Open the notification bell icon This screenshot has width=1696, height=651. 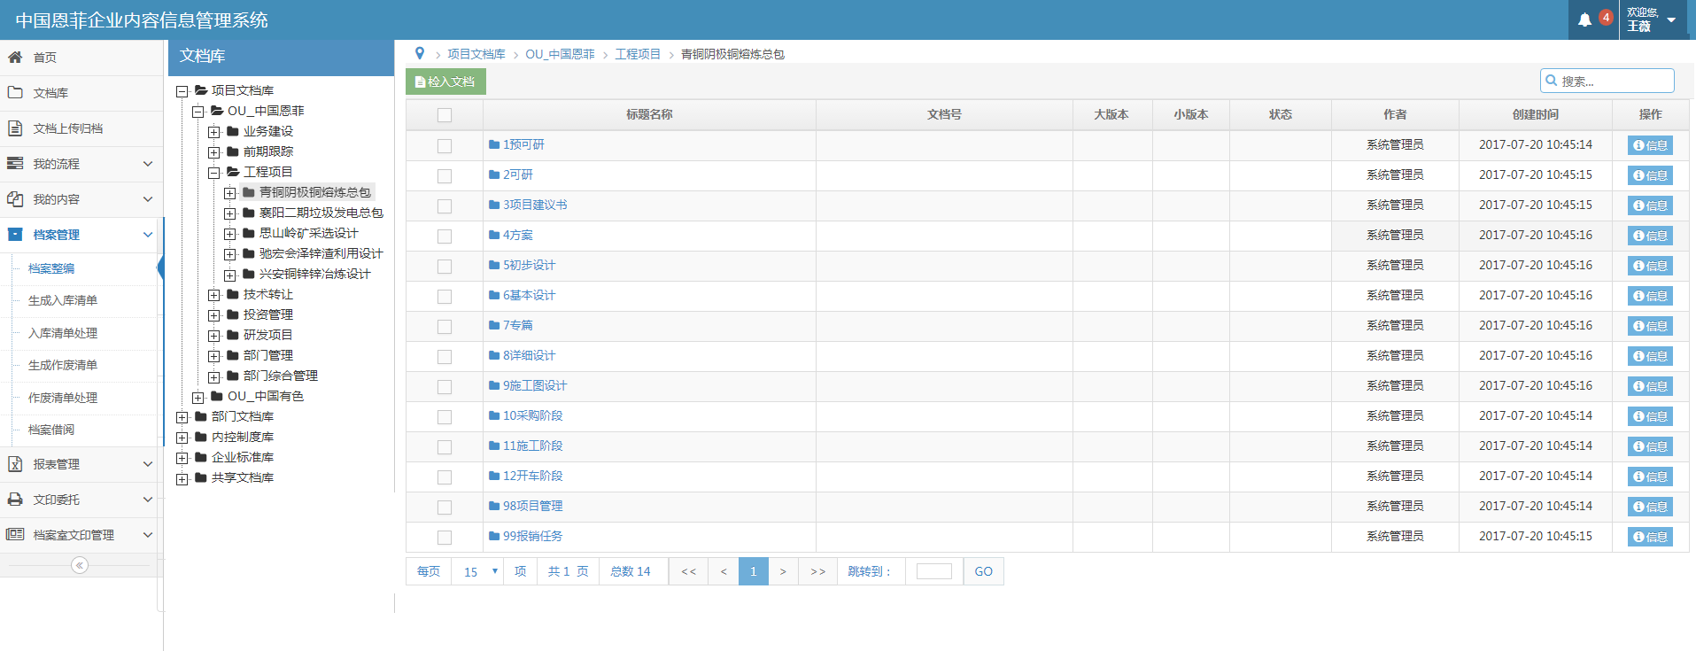pyautogui.click(x=1584, y=19)
